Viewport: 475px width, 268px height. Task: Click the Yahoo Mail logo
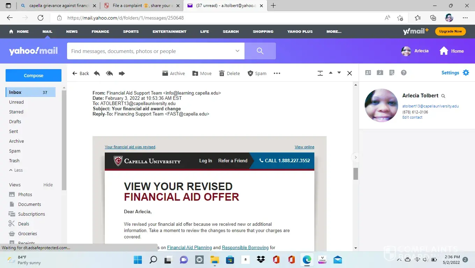pos(34,51)
